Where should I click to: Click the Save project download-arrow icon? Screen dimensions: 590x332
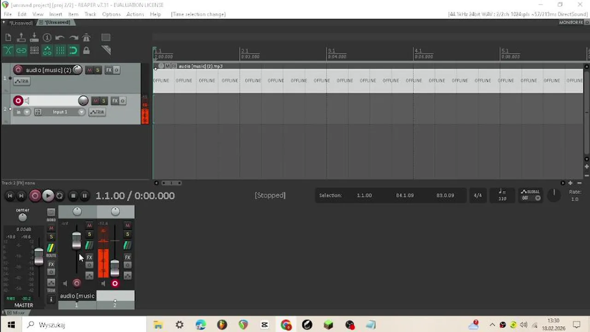(34, 38)
